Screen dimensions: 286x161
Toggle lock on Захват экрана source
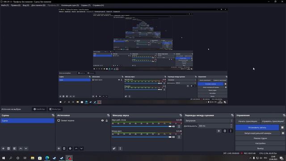(107, 120)
